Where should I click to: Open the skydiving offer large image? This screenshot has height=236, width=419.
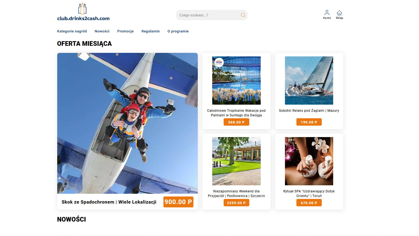pos(127,123)
